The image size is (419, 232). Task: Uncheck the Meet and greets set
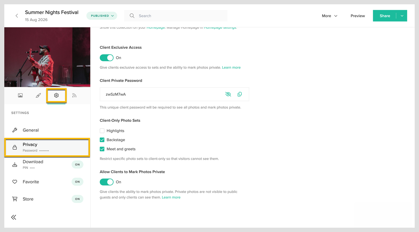(102, 149)
